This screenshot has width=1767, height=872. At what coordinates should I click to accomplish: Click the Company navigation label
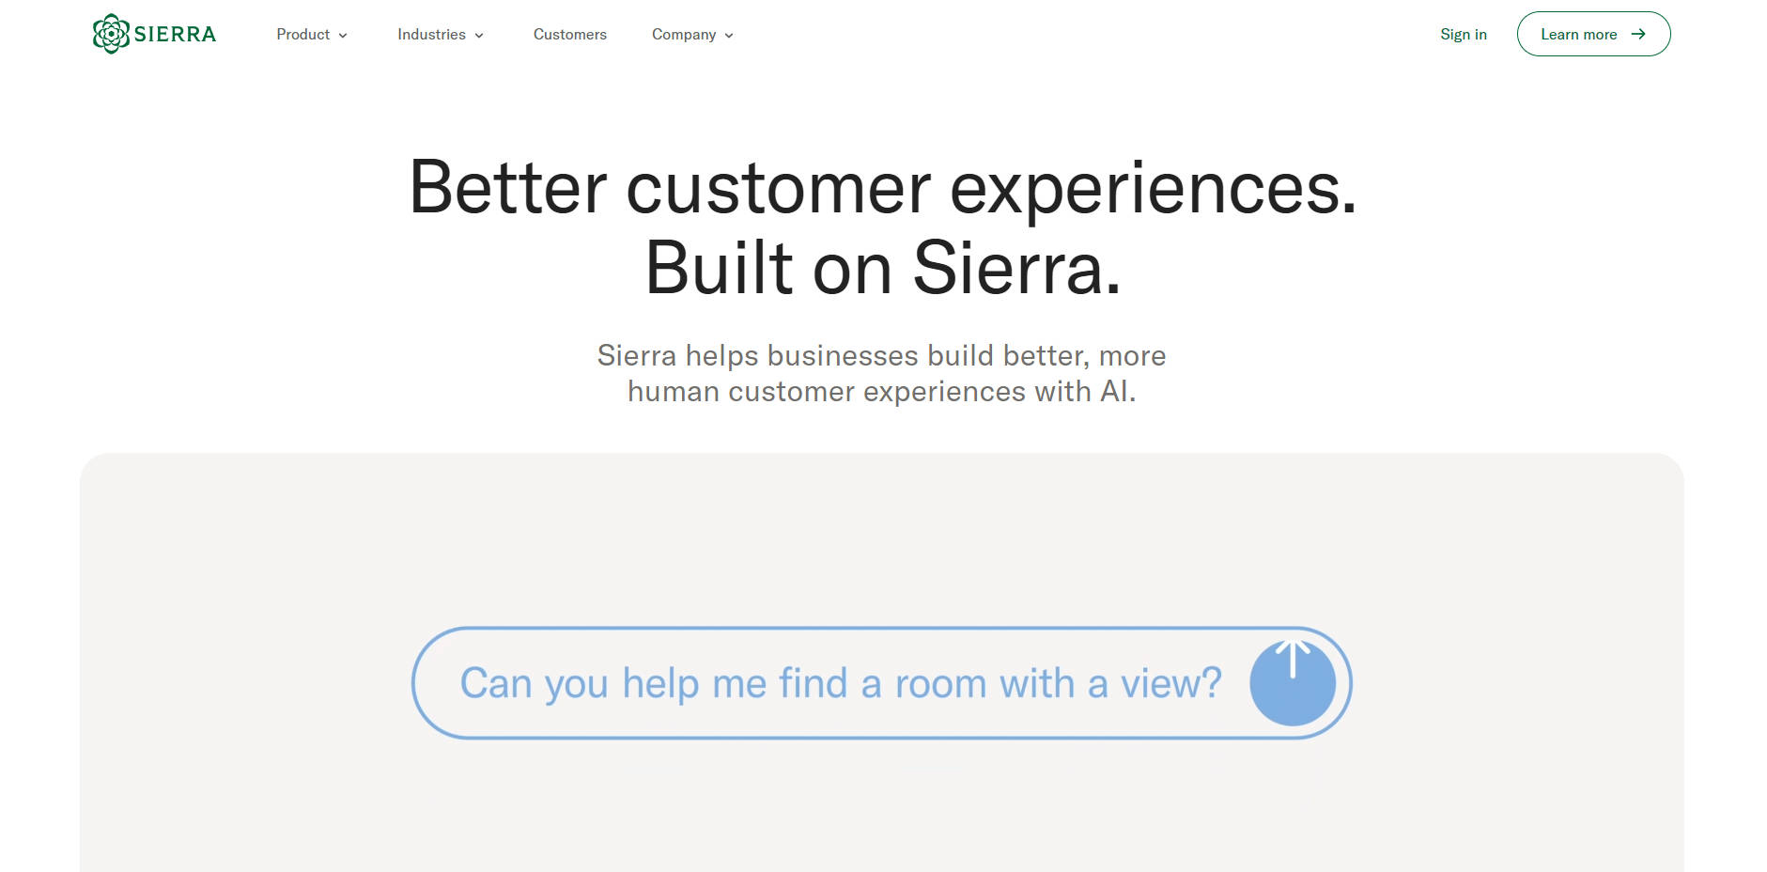[684, 35]
